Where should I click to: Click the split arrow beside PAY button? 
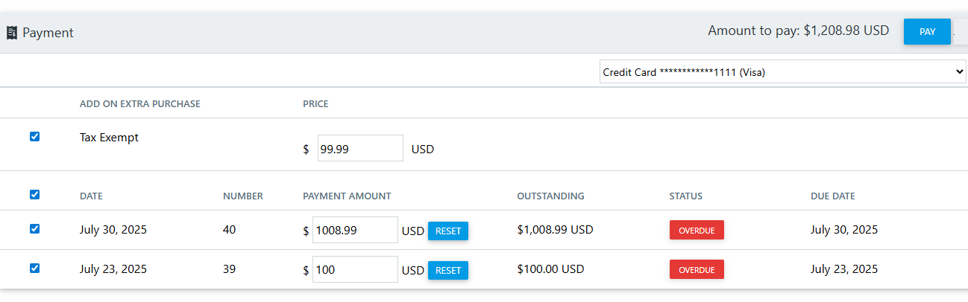(x=959, y=32)
